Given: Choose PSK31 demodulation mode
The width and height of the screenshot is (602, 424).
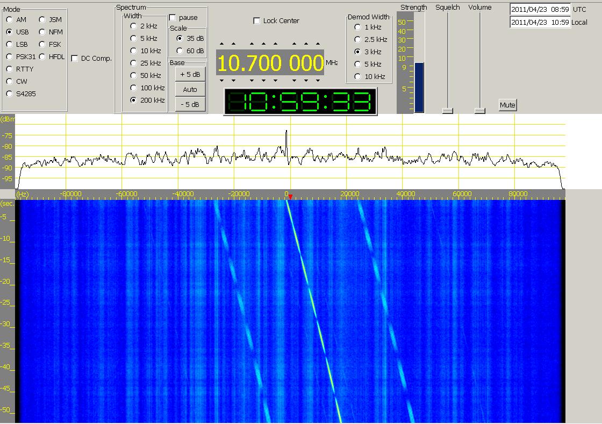Looking at the screenshot, I should pos(9,57).
